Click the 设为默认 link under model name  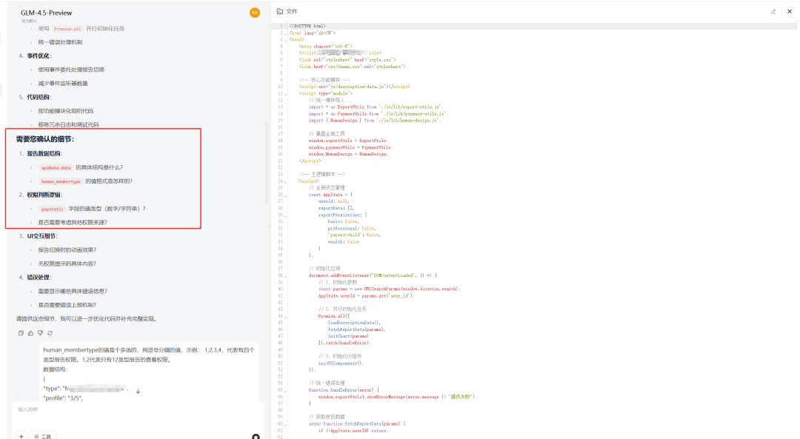click(x=28, y=21)
